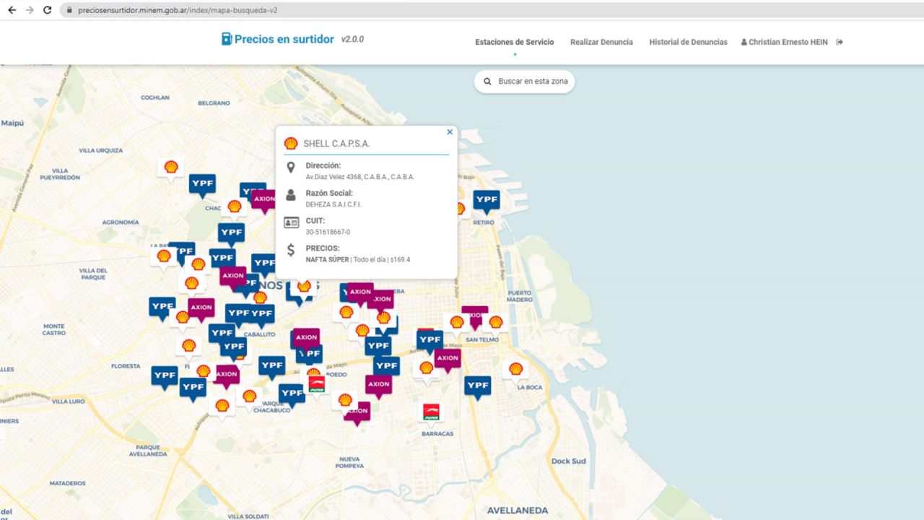Screen dimensions: 924x520
Task: Click the location pin icon beside Dirección
Action: 291,168
